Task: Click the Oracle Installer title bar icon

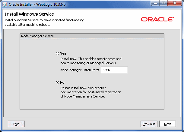Action: (x=5, y=4)
